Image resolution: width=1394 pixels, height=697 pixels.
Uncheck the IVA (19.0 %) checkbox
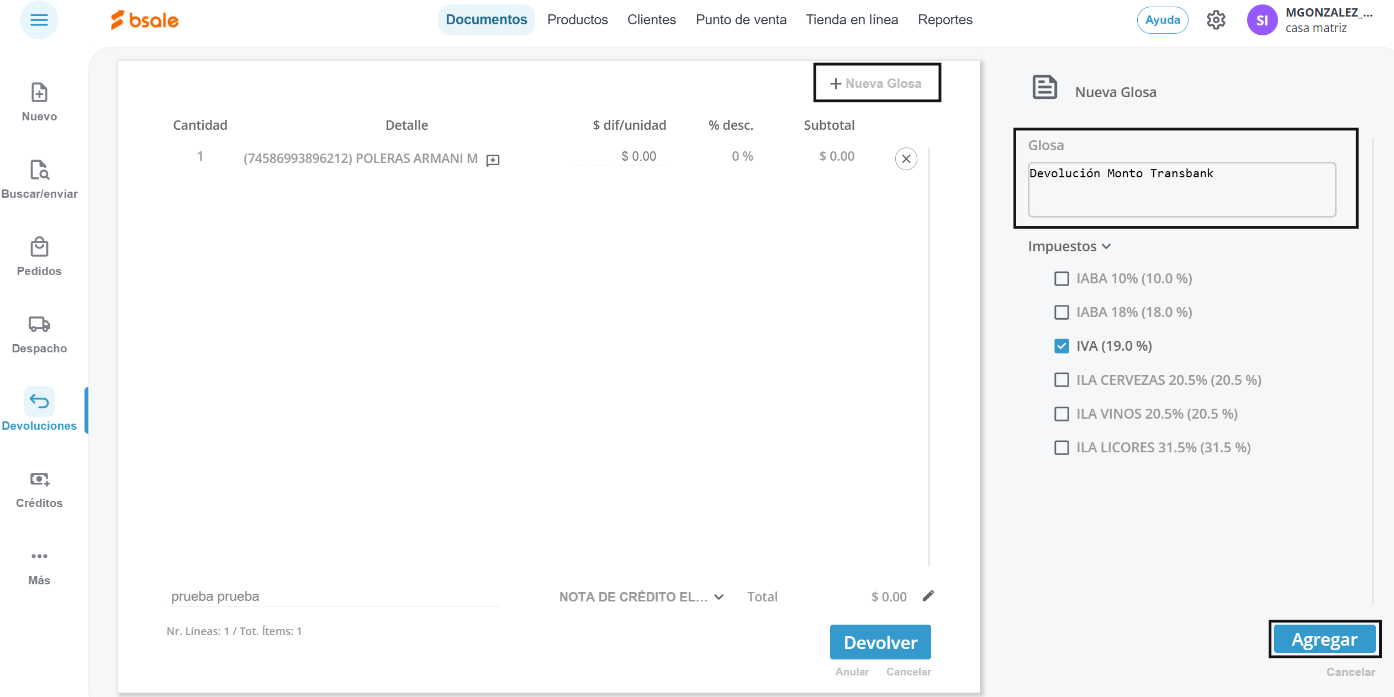[1062, 346]
